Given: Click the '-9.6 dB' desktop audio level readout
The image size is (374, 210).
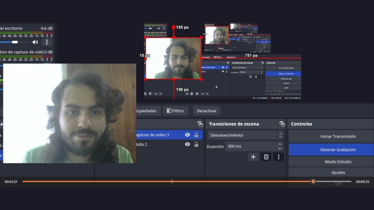Looking at the screenshot, I should click(46, 28).
